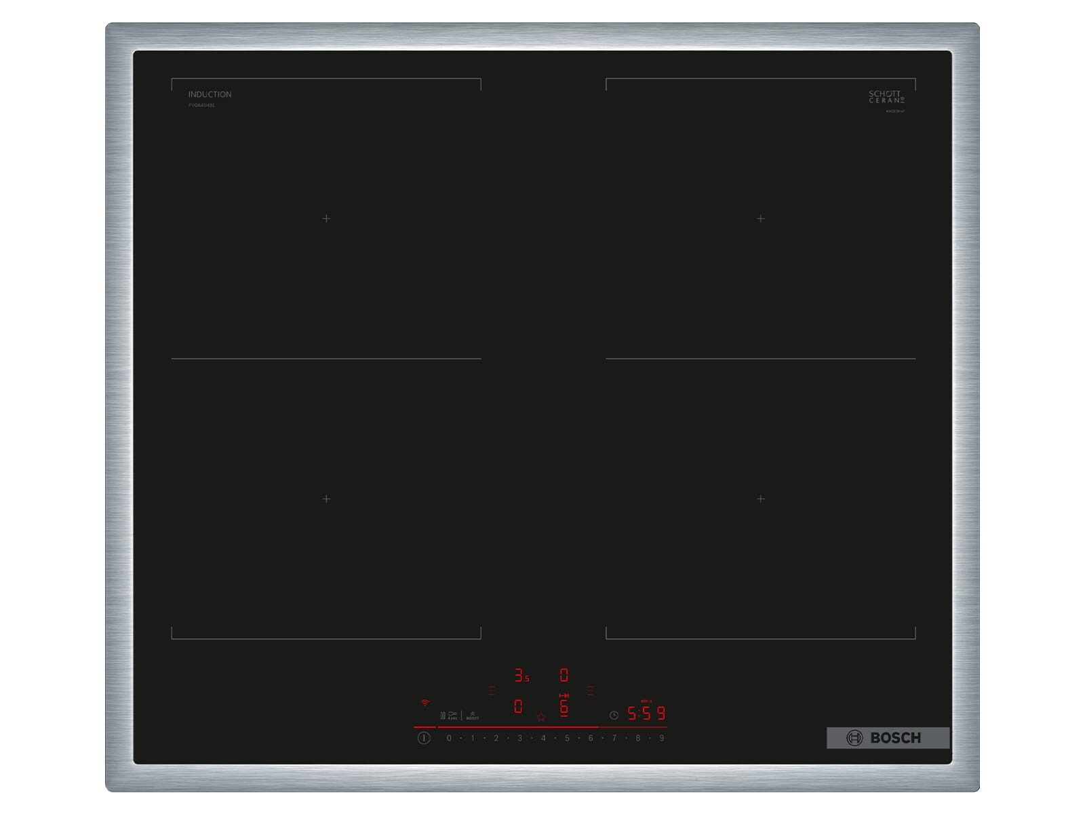Tap power level 3 on scale
The height and width of the screenshot is (814, 1085).
520,738
